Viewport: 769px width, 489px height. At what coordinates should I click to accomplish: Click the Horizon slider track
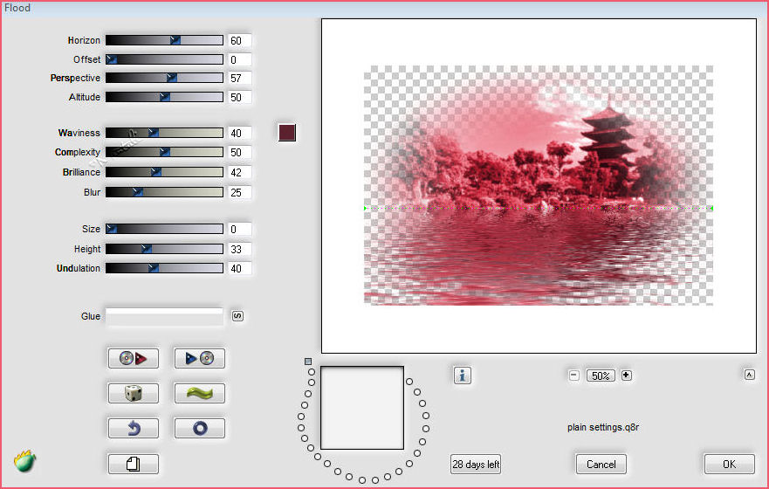point(164,40)
